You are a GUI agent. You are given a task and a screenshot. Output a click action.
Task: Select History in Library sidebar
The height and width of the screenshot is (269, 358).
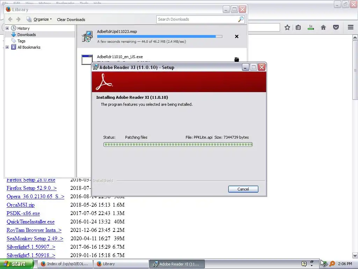[23, 28]
